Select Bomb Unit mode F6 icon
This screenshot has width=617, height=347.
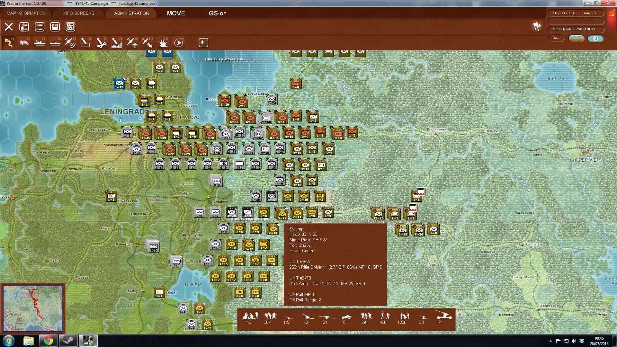click(x=86, y=42)
